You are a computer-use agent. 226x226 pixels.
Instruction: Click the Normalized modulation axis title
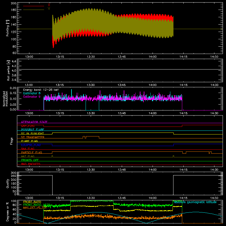click(5, 99)
